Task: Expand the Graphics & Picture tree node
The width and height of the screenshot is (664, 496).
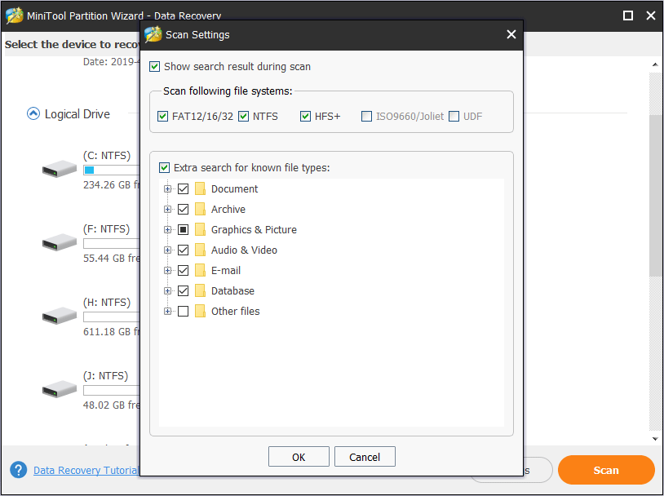Action: (168, 229)
